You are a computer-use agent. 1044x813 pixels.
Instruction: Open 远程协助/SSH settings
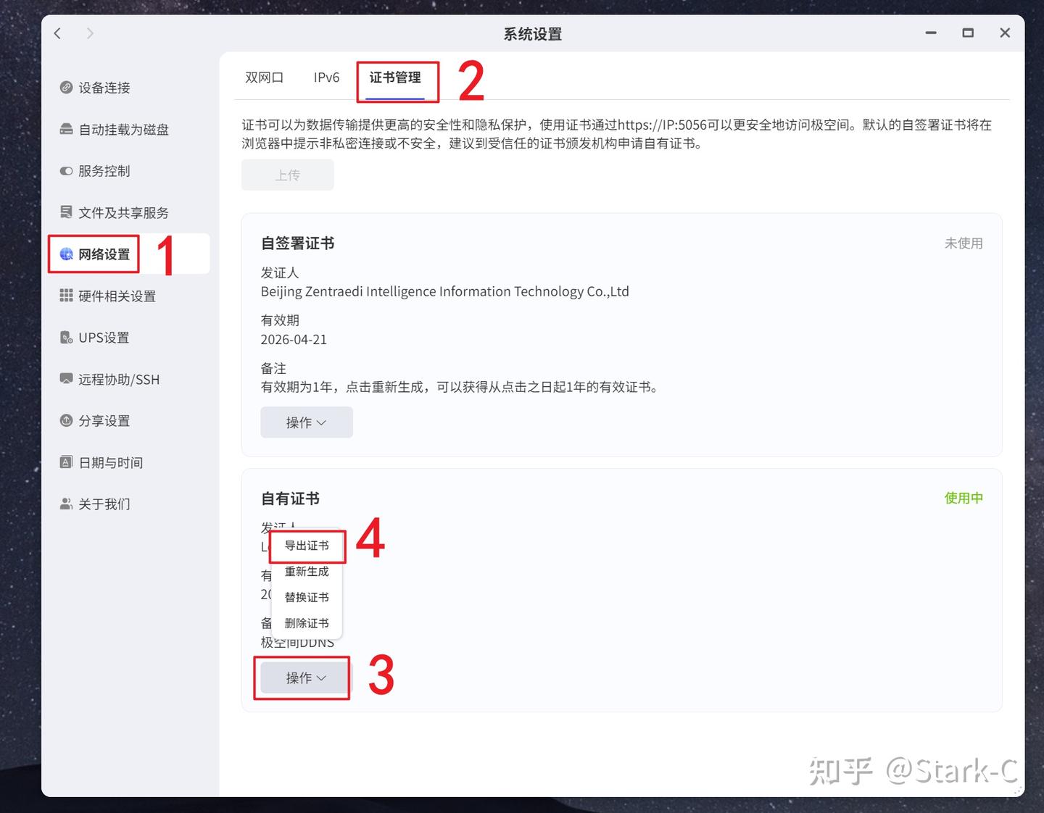(x=119, y=379)
